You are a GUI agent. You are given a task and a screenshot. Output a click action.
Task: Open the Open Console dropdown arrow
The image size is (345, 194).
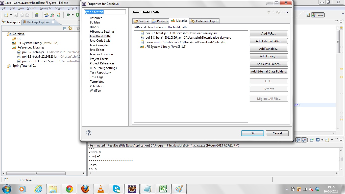[331, 140]
